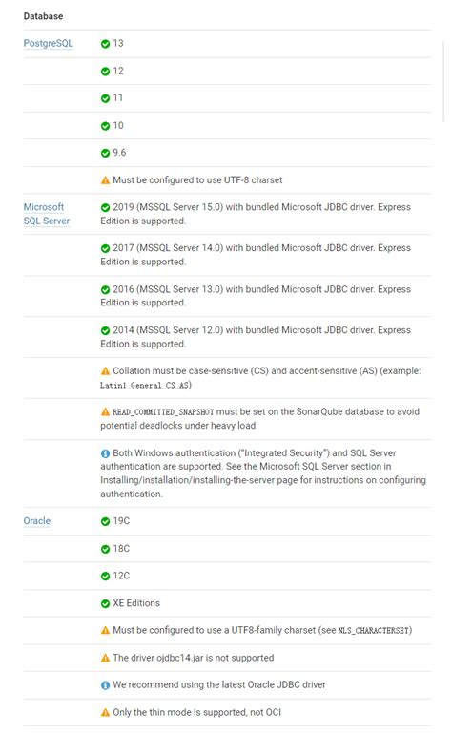Open the Oracle database link
Image resolution: width=452 pixels, height=735 pixels.
point(37,521)
